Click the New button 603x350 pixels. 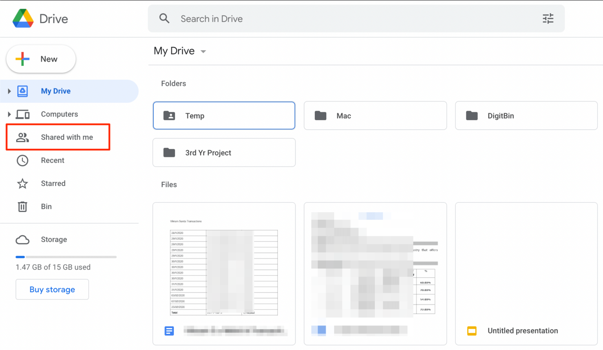coord(41,59)
